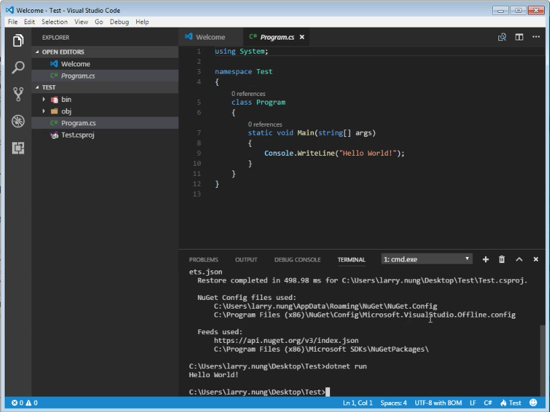Screen dimensions: 550x412
Task: Click the Visual Studio Code title bar logo
Action: [x=10, y=10]
